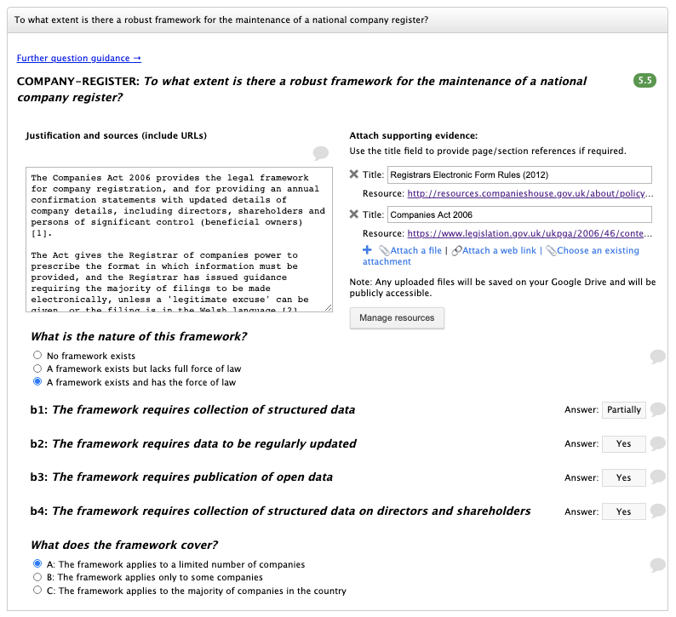This screenshot has width=676, height=617.
Task: Click the question header bar at top
Action: click(337, 20)
